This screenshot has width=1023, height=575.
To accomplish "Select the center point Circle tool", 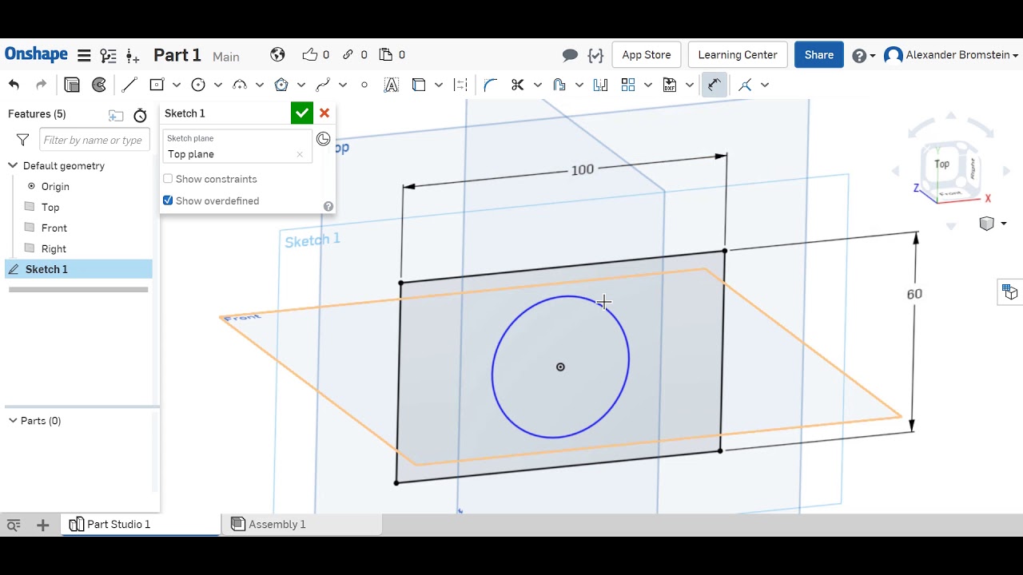I will (198, 85).
